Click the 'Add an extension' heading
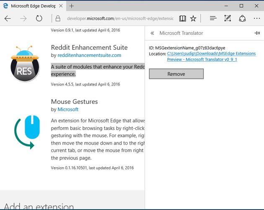The width and height of the screenshot is (264, 210). pyautogui.click(x=39, y=206)
